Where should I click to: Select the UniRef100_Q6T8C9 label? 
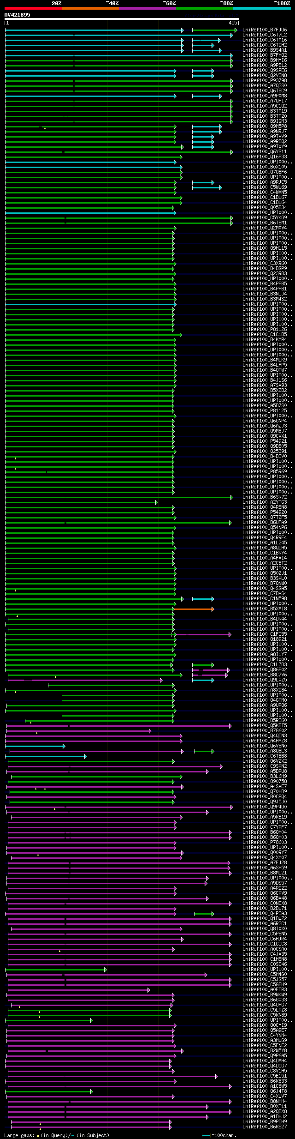[x=265, y=91]
